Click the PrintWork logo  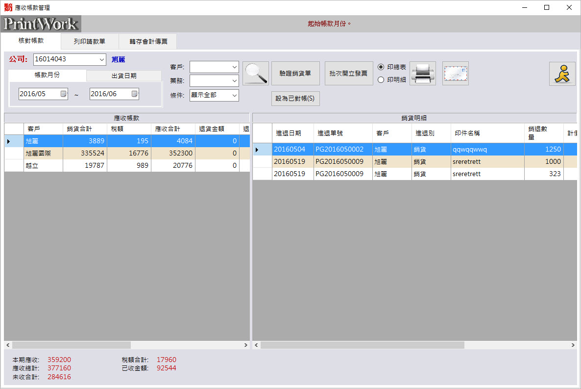coord(41,24)
